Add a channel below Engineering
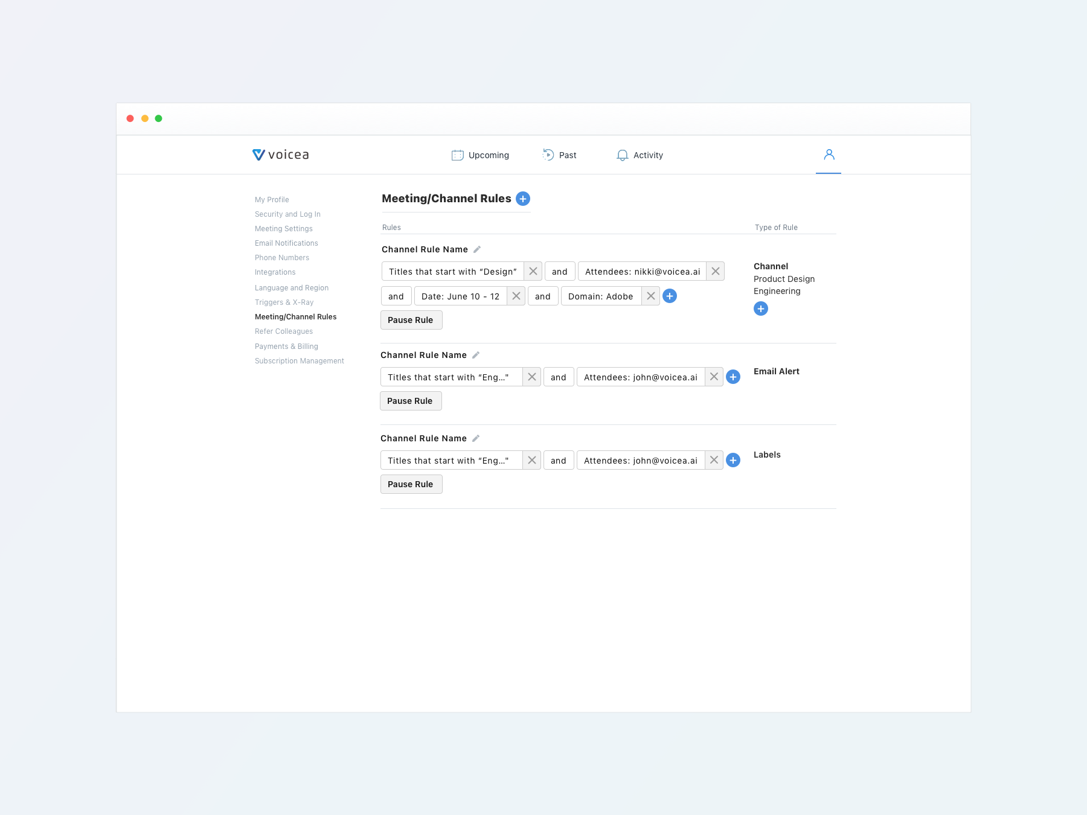Image resolution: width=1087 pixels, height=815 pixels. click(x=761, y=309)
